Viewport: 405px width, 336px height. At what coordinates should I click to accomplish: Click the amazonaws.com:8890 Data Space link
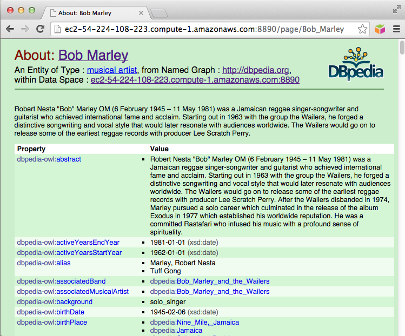tap(195, 80)
